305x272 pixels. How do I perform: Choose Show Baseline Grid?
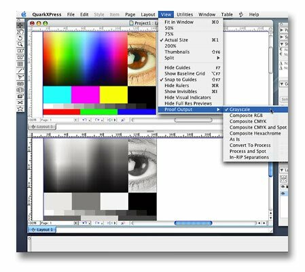(191, 73)
